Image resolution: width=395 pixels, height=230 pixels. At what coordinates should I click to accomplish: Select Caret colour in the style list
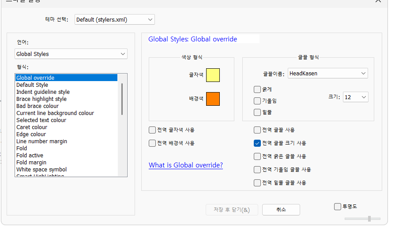(x=32, y=127)
